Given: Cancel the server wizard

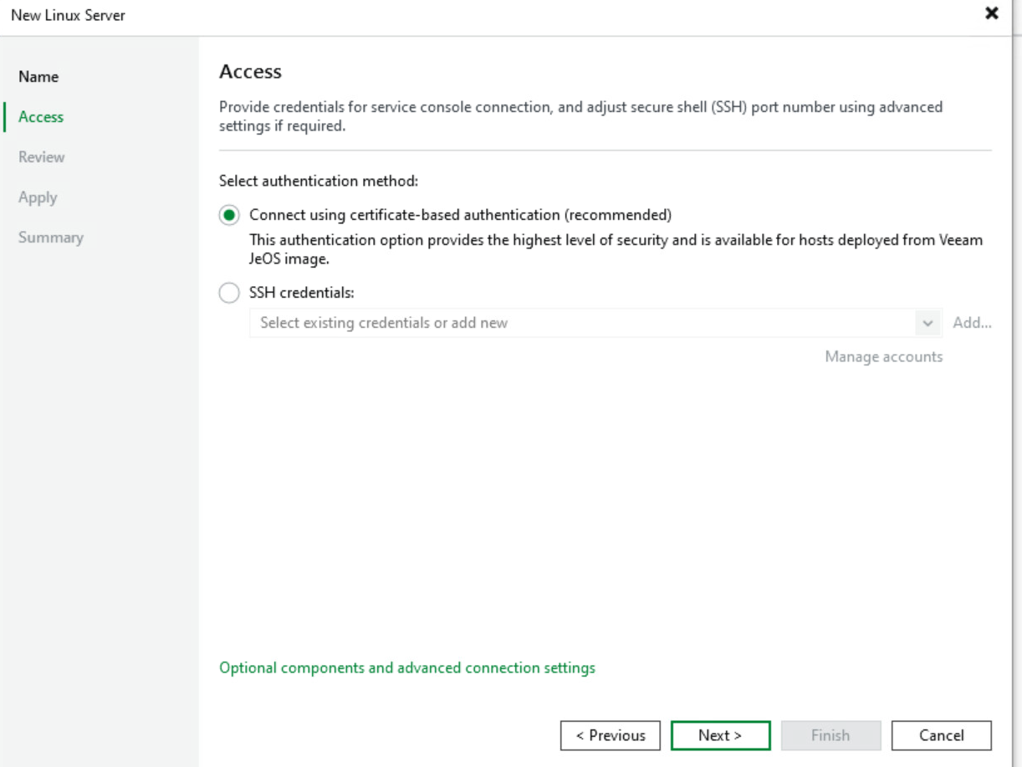Looking at the screenshot, I should click(x=941, y=736).
